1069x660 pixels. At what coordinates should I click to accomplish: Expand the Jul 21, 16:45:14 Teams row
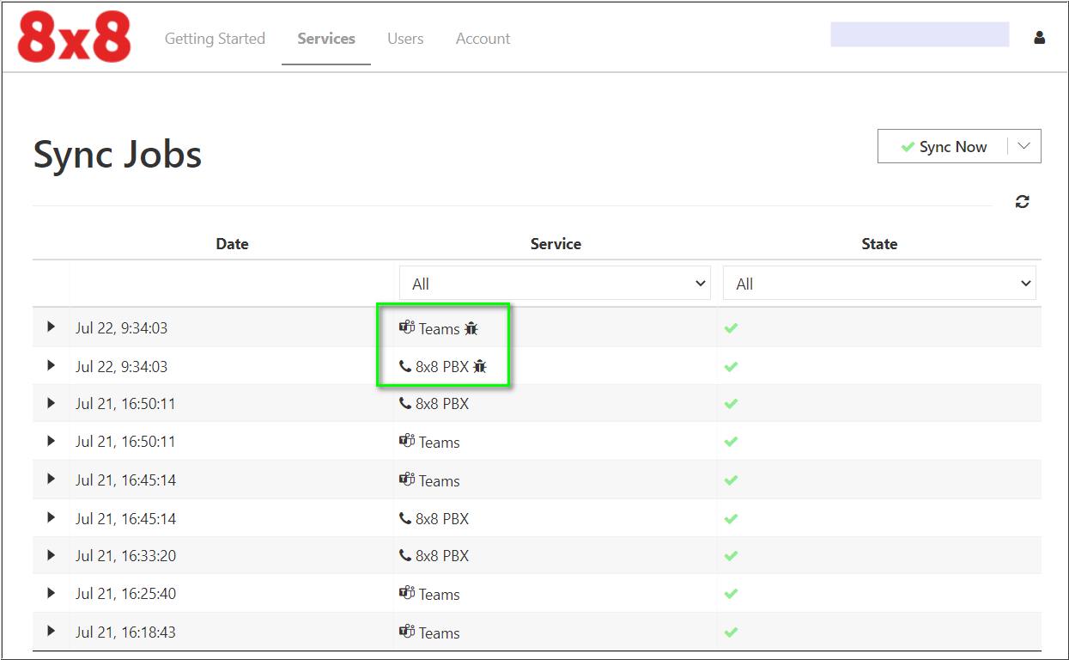[51, 480]
